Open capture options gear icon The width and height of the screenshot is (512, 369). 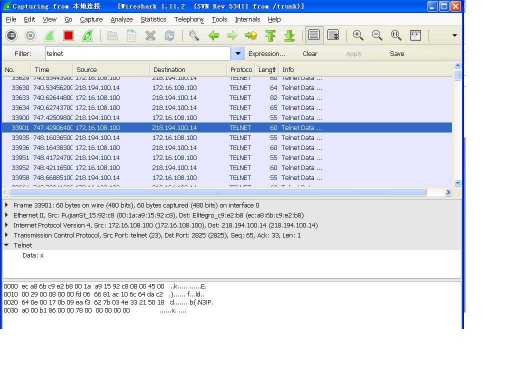coord(30,35)
